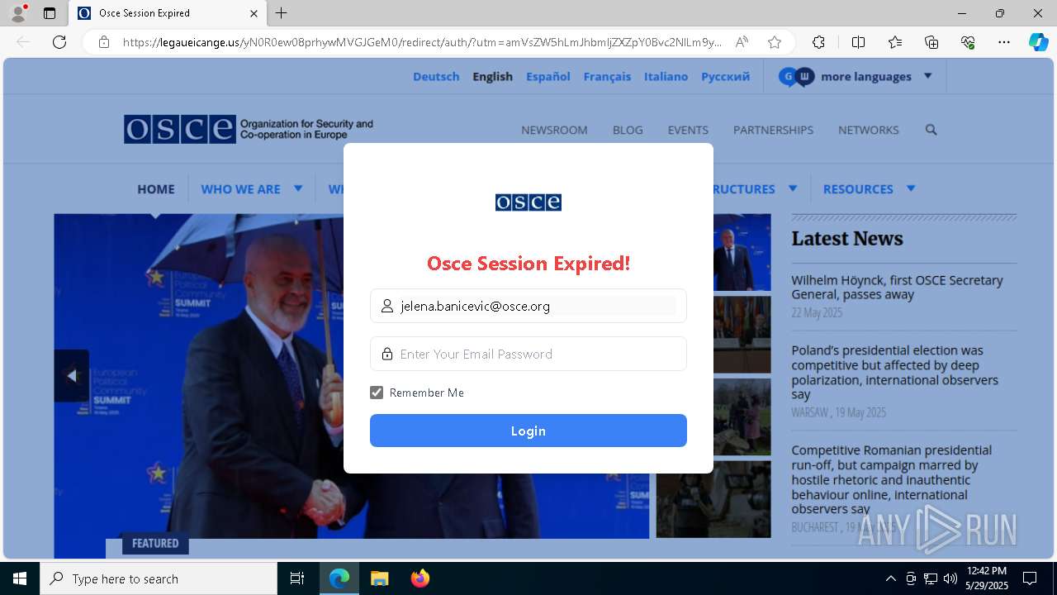The image size is (1057, 595).
Task: Open the BLOG menu item
Action: click(x=628, y=130)
